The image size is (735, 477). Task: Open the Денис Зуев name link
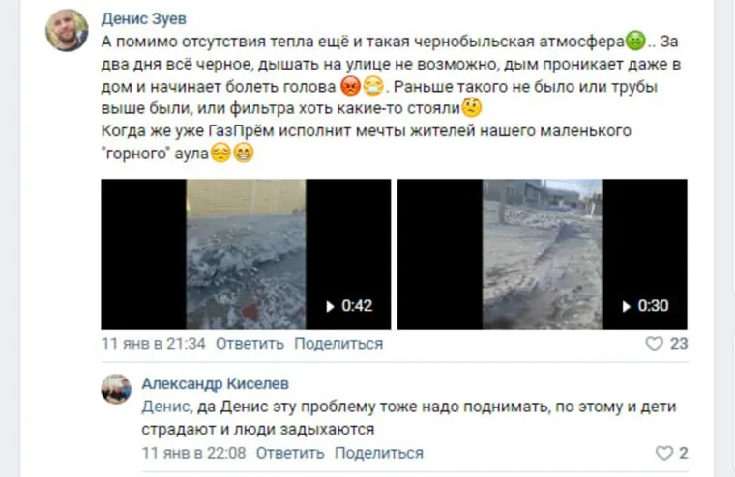(144, 18)
